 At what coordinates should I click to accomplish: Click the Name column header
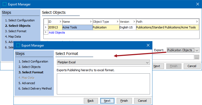pos(77,22)
